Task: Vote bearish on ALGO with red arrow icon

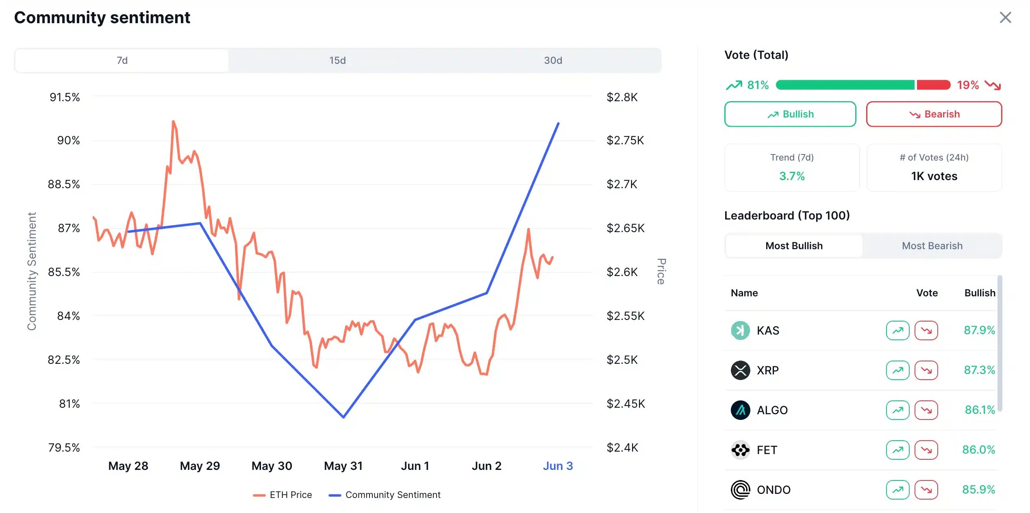Action: 926,410
